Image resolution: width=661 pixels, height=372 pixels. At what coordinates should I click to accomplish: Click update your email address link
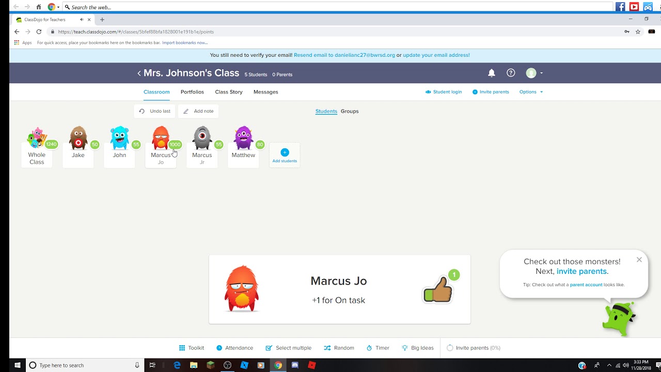tap(436, 55)
